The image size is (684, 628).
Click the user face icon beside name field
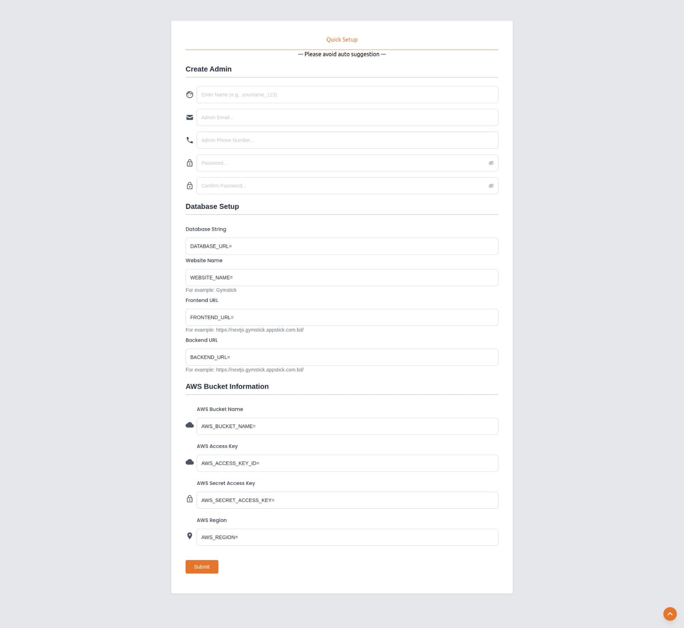click(190, 95)
